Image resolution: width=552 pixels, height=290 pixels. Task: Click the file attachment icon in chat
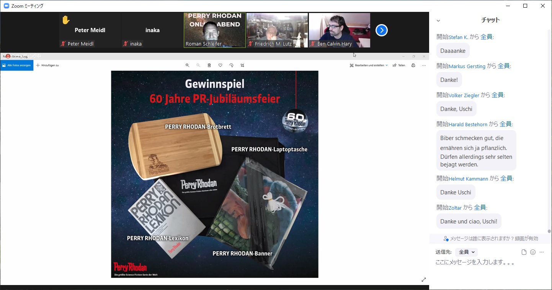pyautogui.click(x=524, y=252)
